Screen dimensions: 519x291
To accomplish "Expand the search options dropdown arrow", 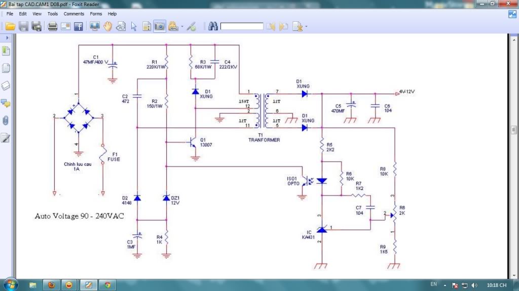I will coord(306,26).
